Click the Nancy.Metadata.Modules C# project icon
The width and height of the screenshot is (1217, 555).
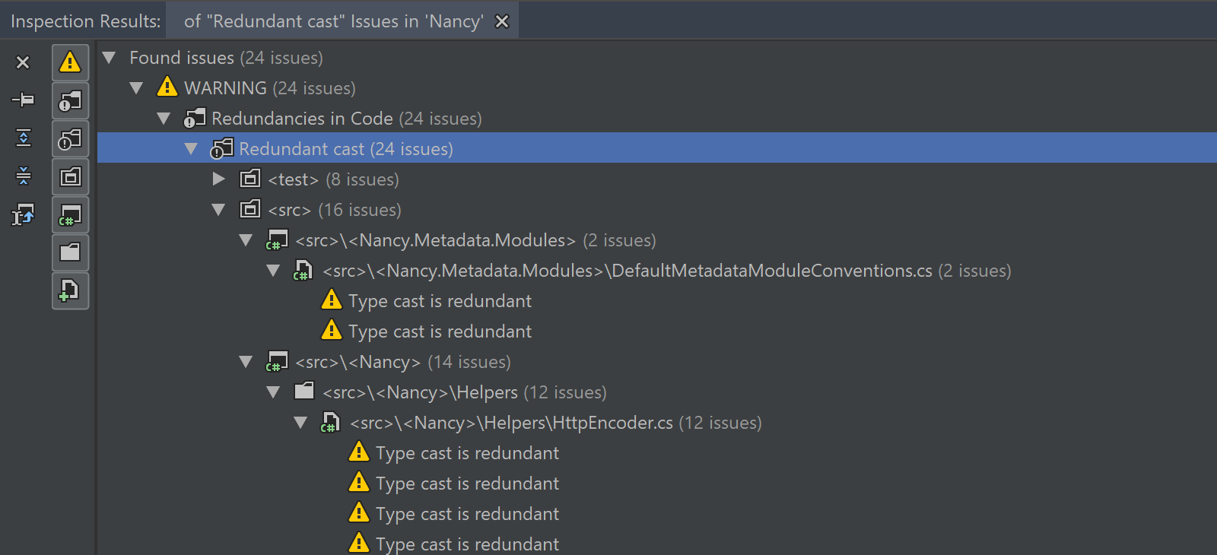pos(276,240)
